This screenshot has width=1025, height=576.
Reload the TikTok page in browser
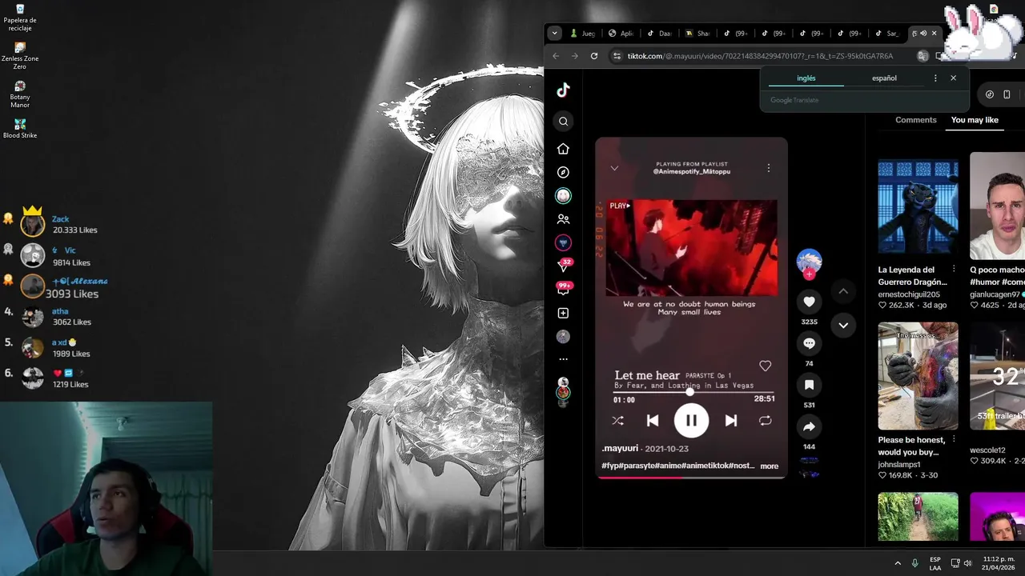tap(594, 56)
